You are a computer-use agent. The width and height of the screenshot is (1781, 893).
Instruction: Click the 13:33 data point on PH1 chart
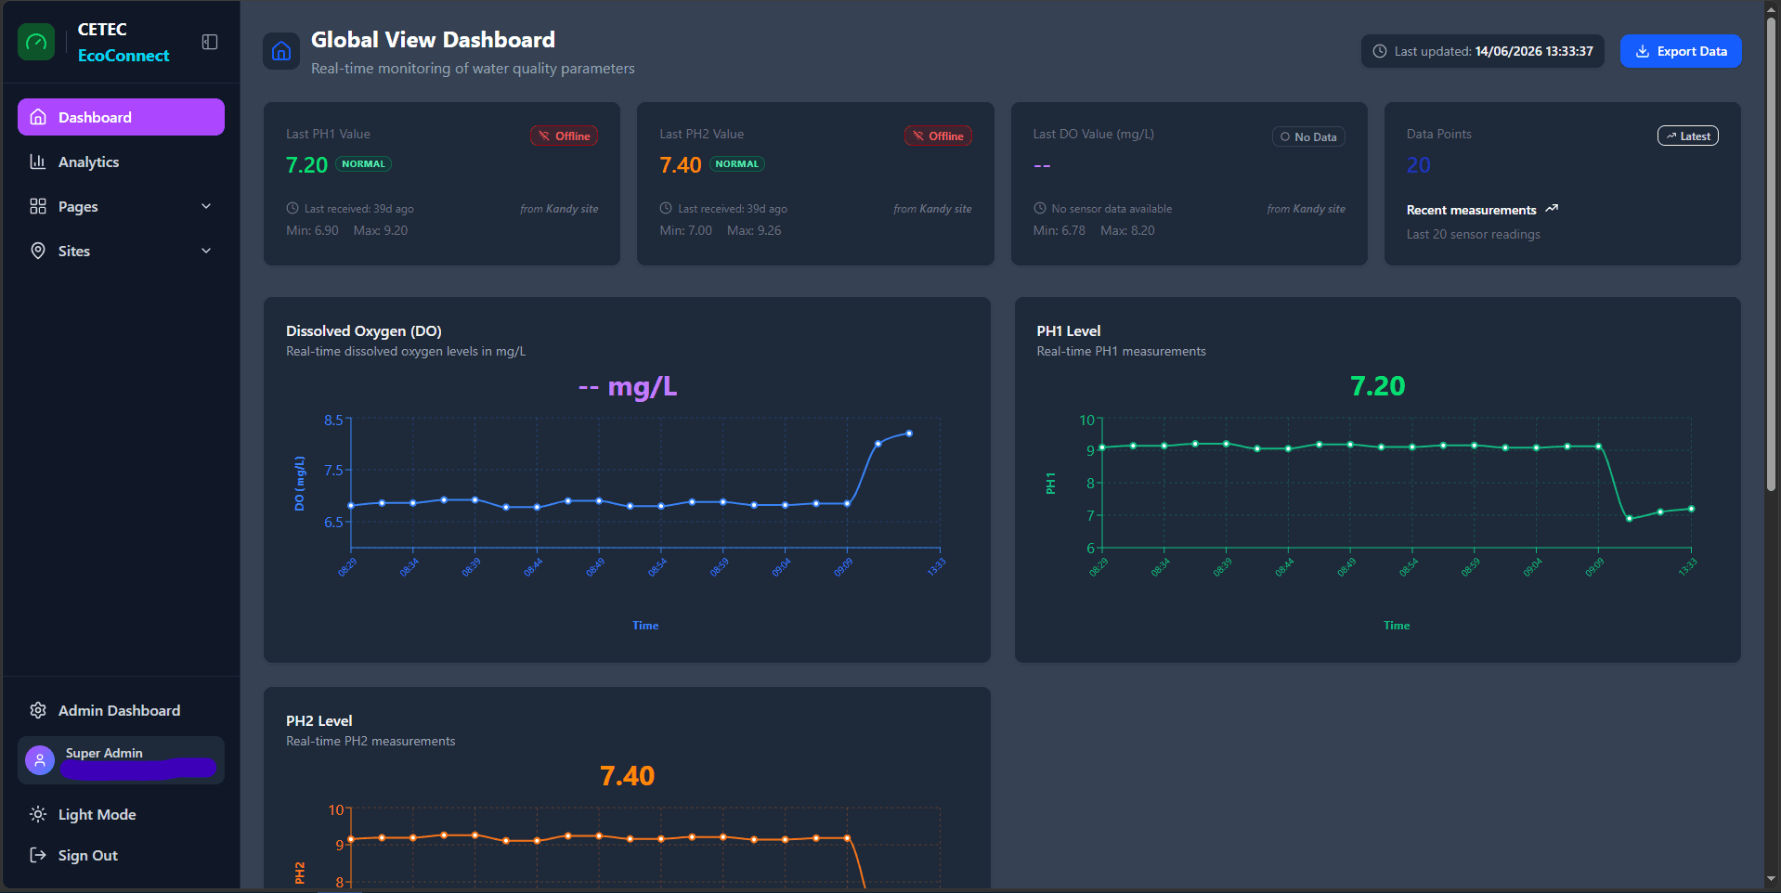tap(1691, 509)
